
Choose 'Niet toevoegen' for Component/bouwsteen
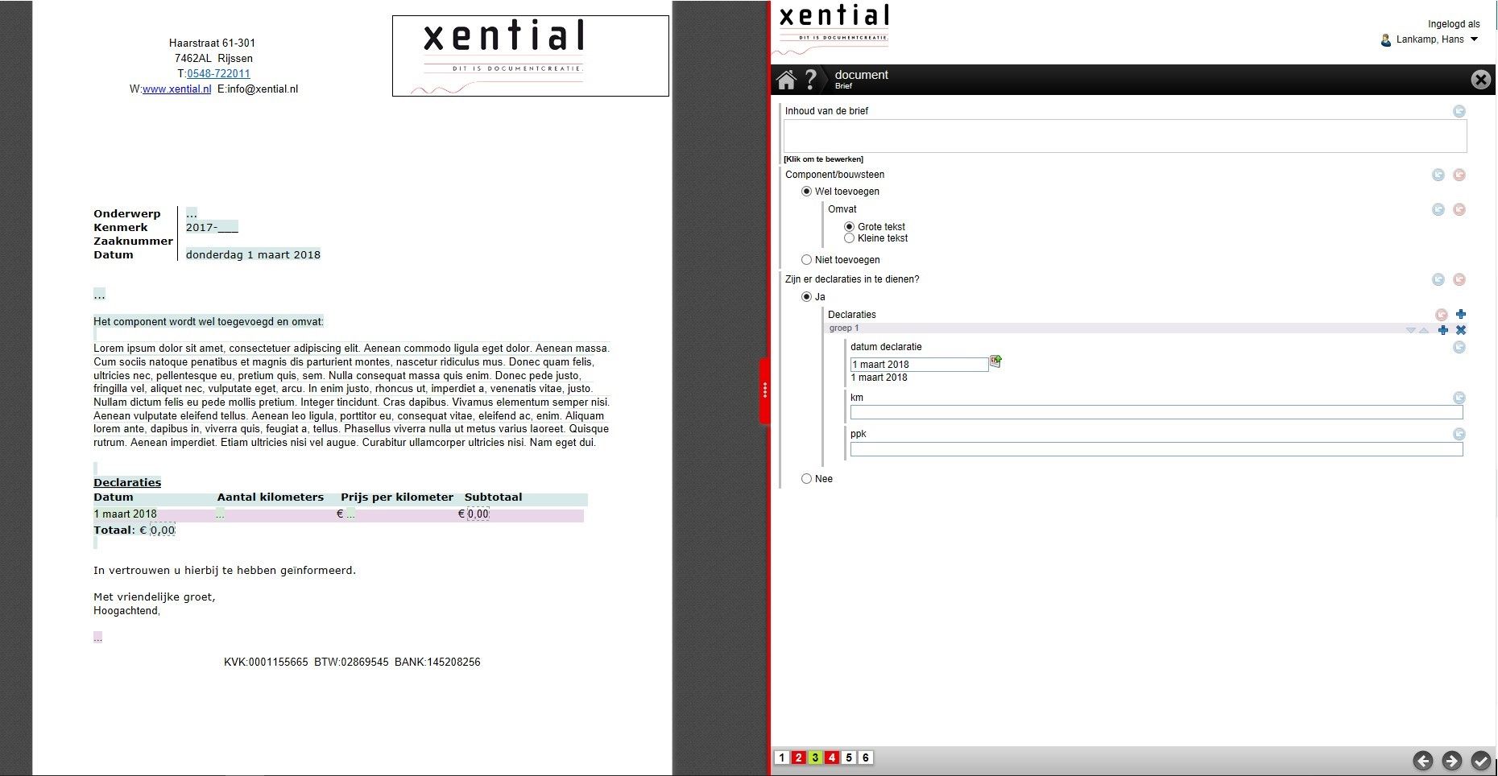point(806,260)
